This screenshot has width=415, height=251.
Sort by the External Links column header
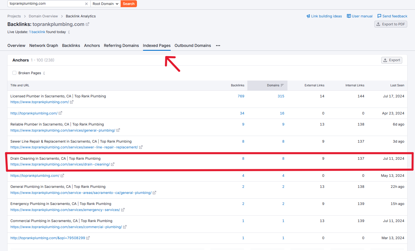pos(315,86)
